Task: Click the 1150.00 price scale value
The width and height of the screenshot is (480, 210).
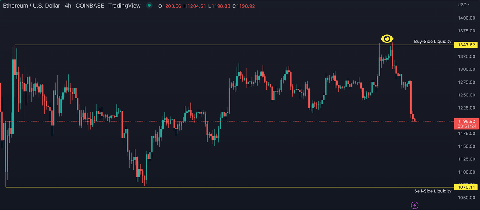Action: click(467, 146)
